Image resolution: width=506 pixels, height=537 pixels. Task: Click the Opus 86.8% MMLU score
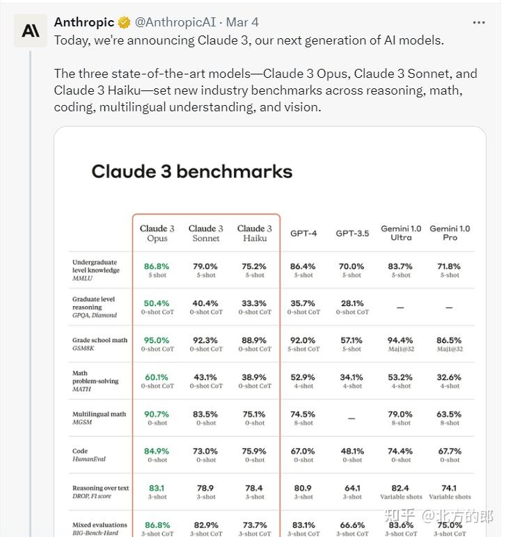[x=157, y=266]
